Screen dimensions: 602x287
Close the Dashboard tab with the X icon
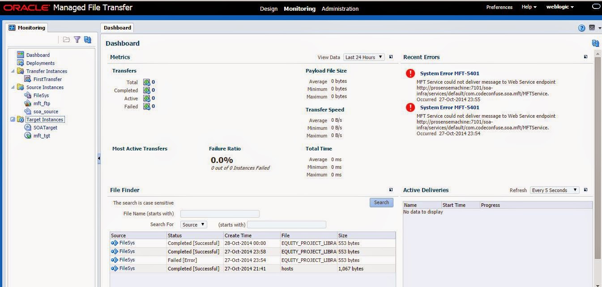pos(592,28)
